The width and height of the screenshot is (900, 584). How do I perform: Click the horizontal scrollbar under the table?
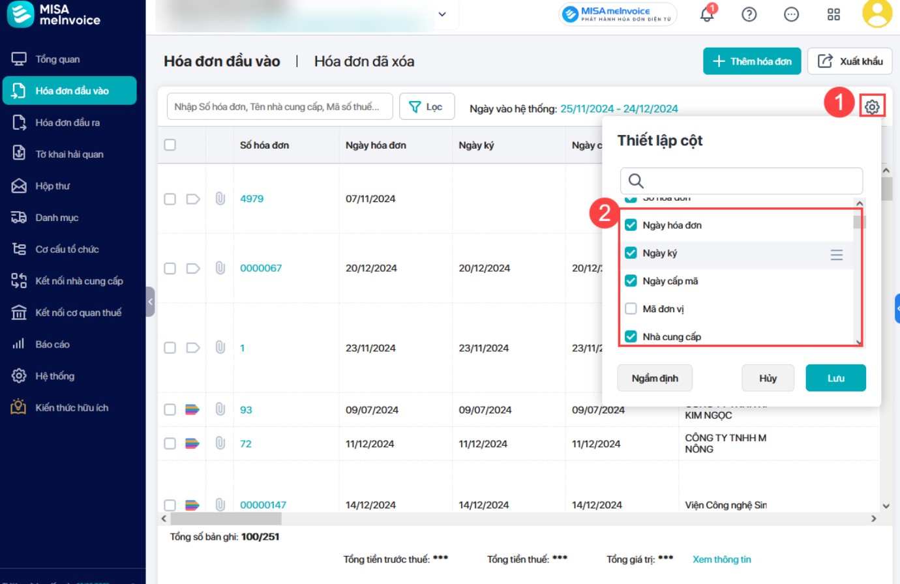click(226, 519)
